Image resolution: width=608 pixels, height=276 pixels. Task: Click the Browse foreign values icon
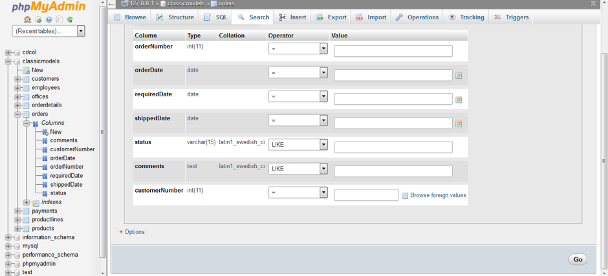tap(405, 195)
